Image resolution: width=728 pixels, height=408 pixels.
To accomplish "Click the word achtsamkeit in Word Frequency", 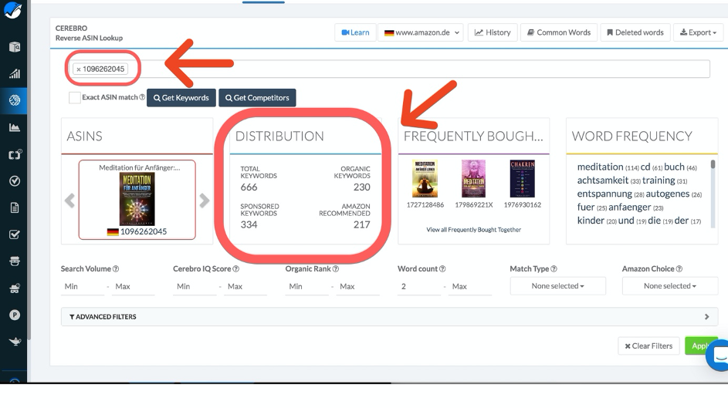I will coord(603,180).
